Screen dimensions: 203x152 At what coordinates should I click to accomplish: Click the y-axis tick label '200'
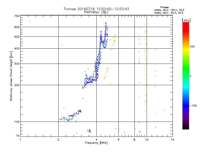point(17,85)
